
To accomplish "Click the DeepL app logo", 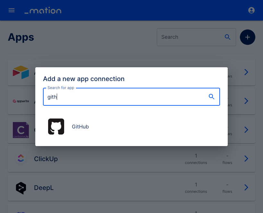I will [21, 188].
